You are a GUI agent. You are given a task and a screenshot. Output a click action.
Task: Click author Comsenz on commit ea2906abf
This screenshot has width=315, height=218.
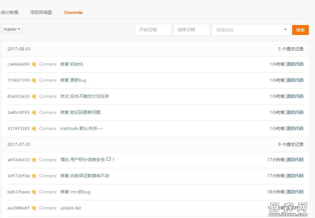tap(48, 208)
